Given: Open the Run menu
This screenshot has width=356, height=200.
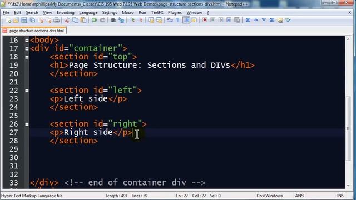Looking at the screenshot, I should tap(142, 13).
